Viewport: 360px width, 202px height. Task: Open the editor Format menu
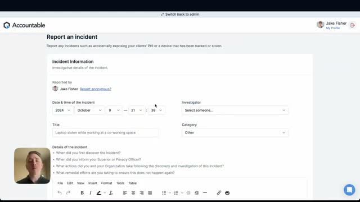click(x=106, y=183)
